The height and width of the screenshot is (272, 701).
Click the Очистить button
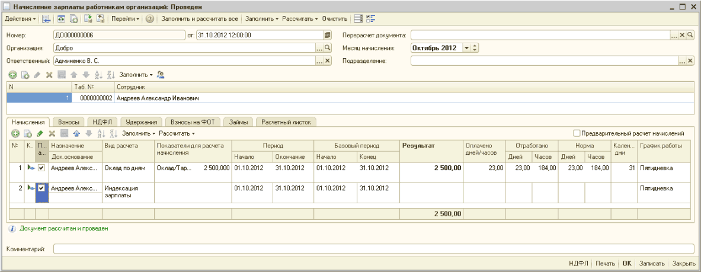334,19
